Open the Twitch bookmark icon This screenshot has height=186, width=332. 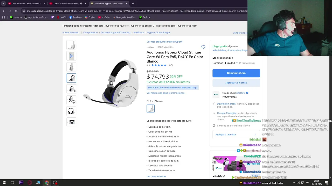[53, 17]
